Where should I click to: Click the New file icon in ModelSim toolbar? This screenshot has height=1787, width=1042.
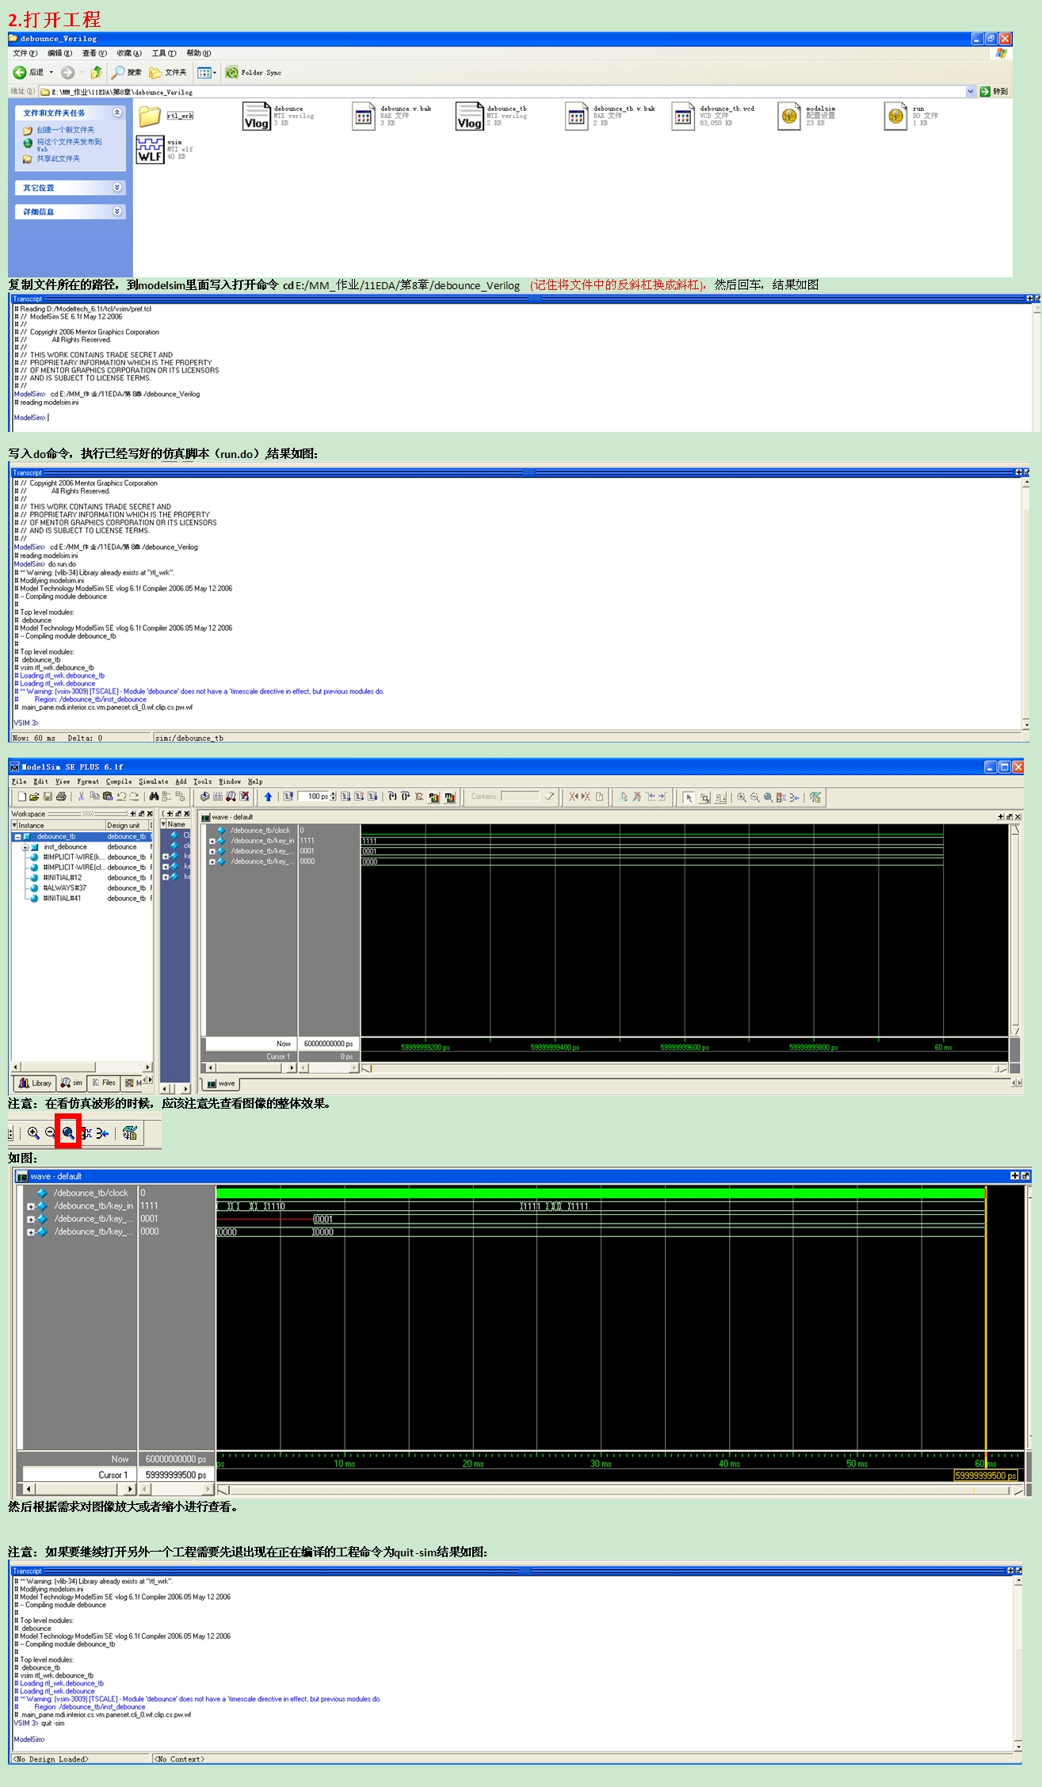22,796
